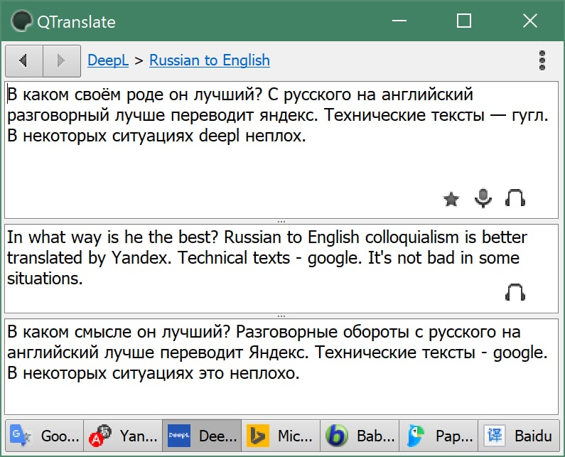Viewport: 565px width, 457px height.
Task: Close the QTranslate window
Action: coord(529,21)
